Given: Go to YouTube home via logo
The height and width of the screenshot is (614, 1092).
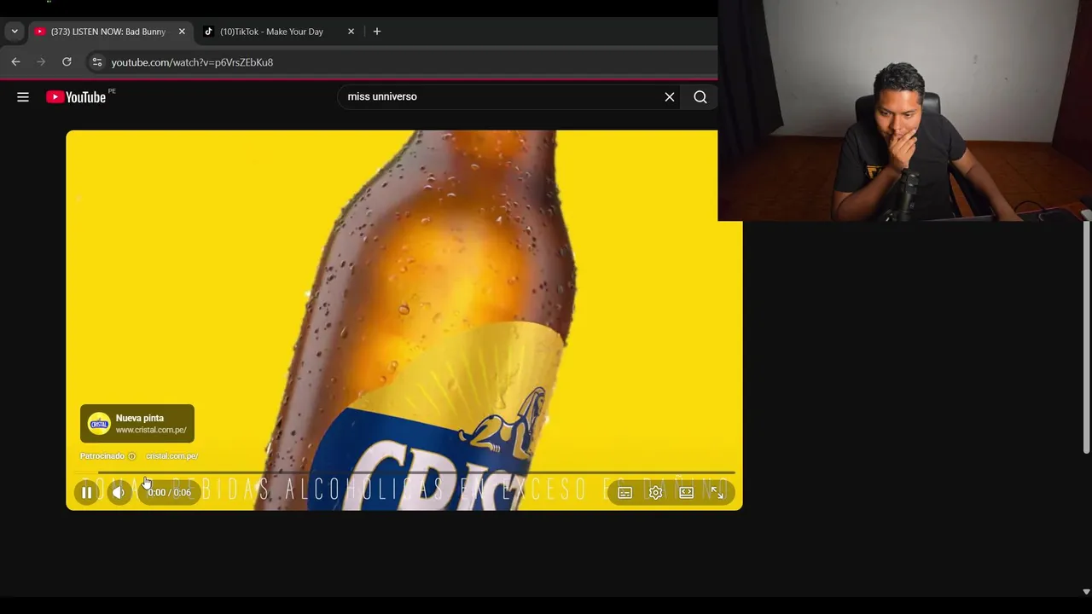Looking at the screenshot, I should [x=77, y=97].
